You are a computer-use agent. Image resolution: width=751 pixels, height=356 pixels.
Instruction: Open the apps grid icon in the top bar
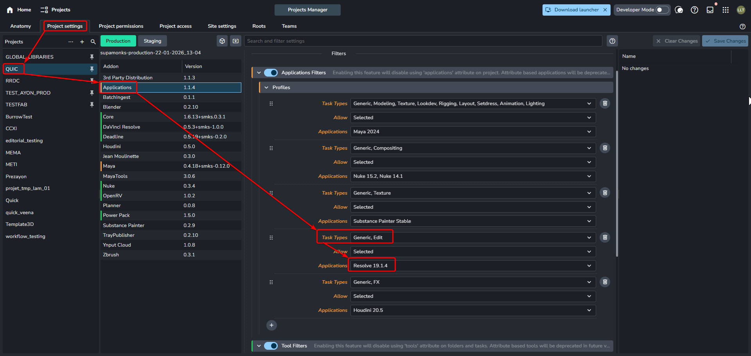(x=726, y=10)
